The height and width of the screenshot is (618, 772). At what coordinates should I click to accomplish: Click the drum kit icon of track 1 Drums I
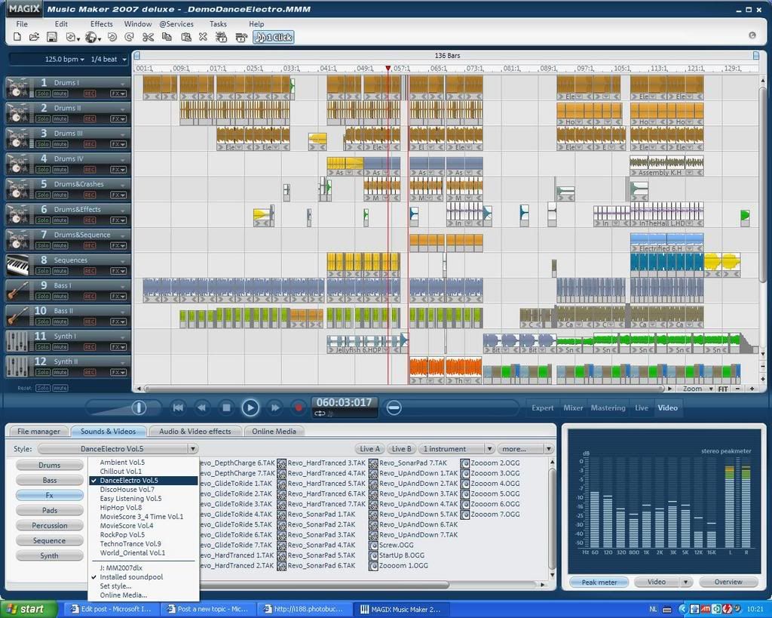tap(18, 88)
